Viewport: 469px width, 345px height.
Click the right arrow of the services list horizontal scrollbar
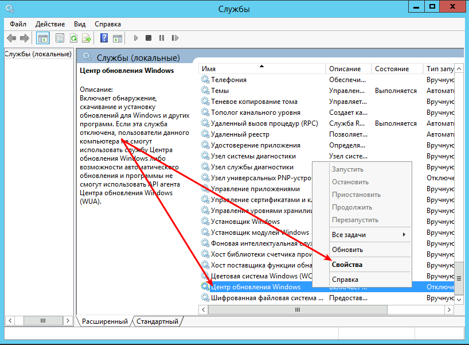pos(449,309)
